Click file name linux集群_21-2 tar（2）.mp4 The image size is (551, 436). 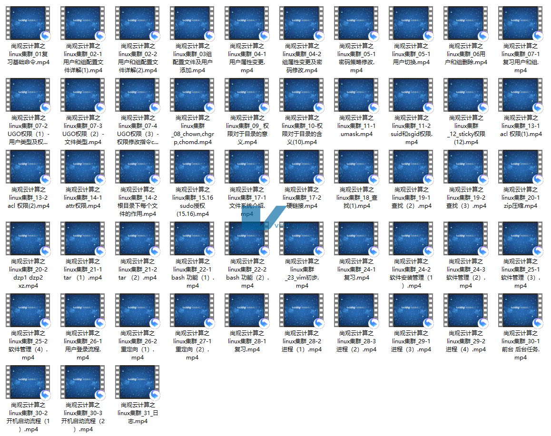click(x=138, y=270)
